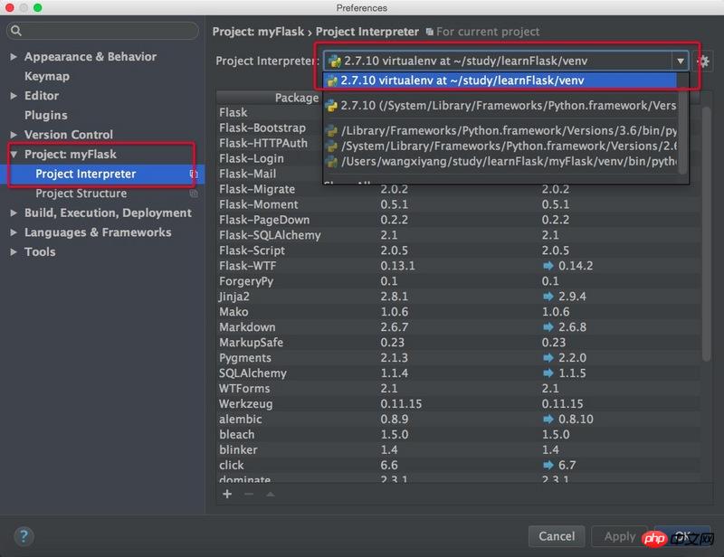Click the upgrade package arrow icon

(x=270, y=494)
